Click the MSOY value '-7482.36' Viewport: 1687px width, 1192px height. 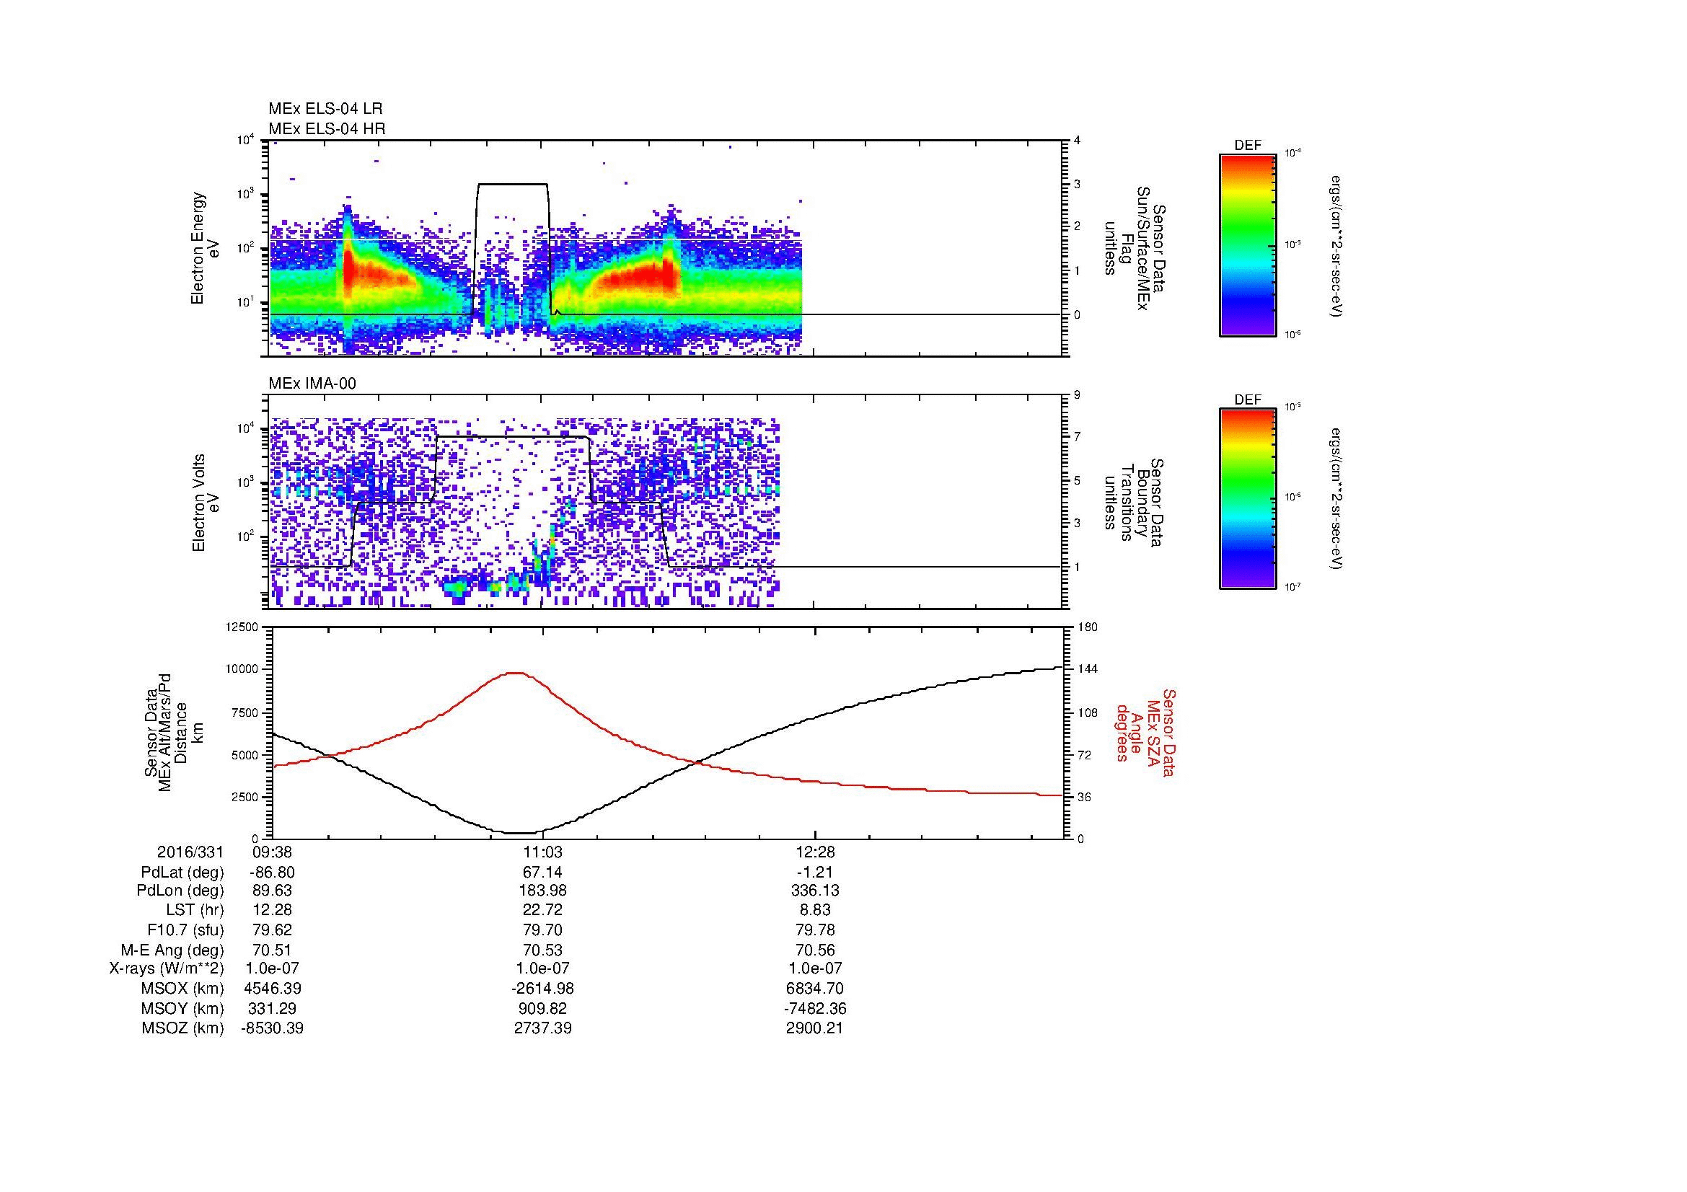(815, 1008)
